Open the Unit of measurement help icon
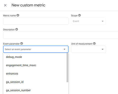 (94, 44)
